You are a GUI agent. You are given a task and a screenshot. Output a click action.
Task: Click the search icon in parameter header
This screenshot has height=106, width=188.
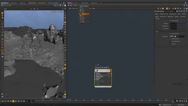(x=182, y=11)
